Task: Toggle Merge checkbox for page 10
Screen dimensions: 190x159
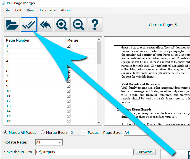Action: click(68, 91)
